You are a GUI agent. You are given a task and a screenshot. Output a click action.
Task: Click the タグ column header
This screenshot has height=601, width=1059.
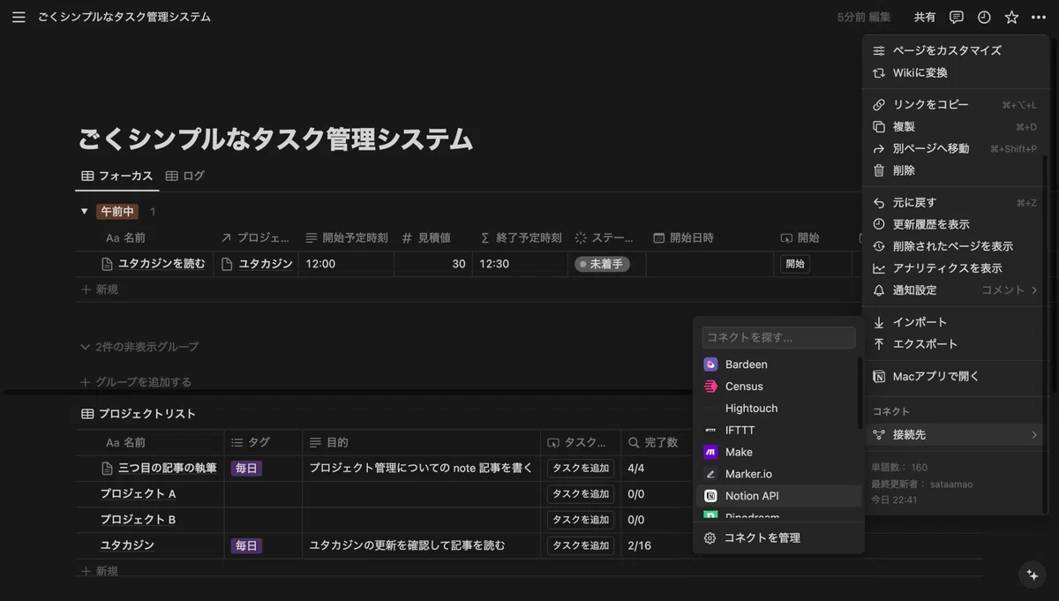263,443
